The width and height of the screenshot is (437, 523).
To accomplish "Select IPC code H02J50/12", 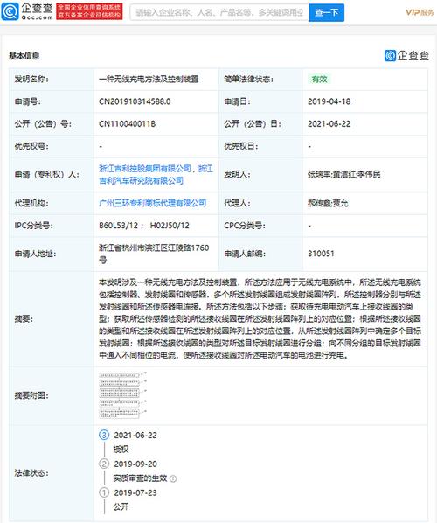I will click(170, 226).
